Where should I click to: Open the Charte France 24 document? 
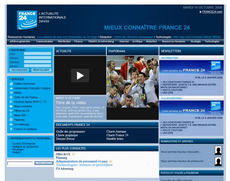click(x=117, y=135)
